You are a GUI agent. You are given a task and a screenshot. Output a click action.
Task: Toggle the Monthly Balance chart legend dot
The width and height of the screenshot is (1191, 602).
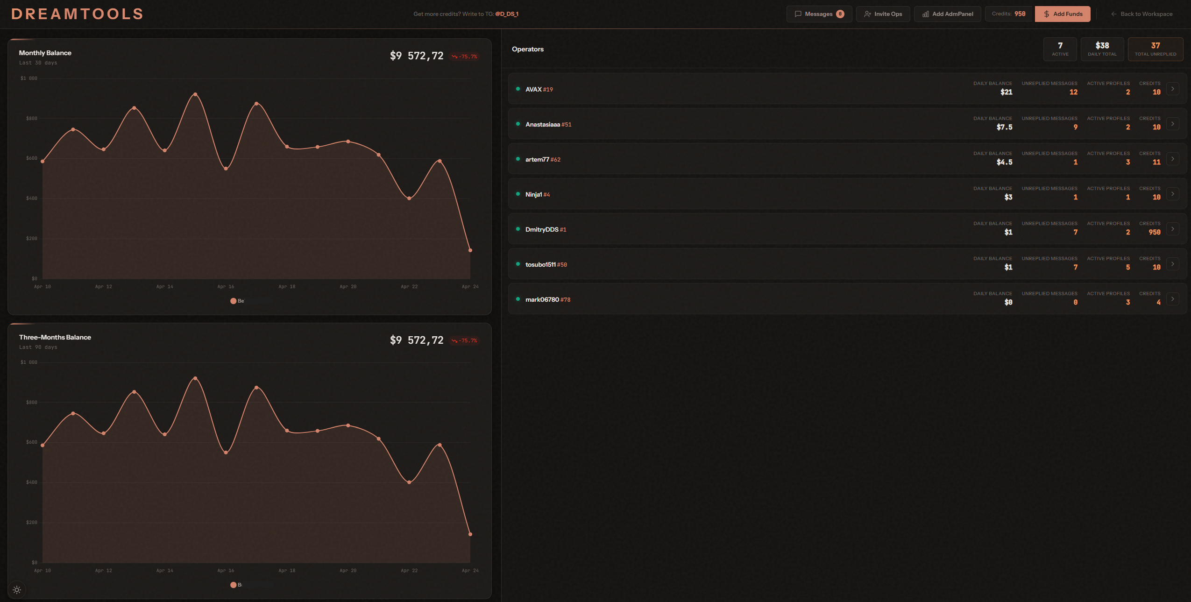[233, 301]
